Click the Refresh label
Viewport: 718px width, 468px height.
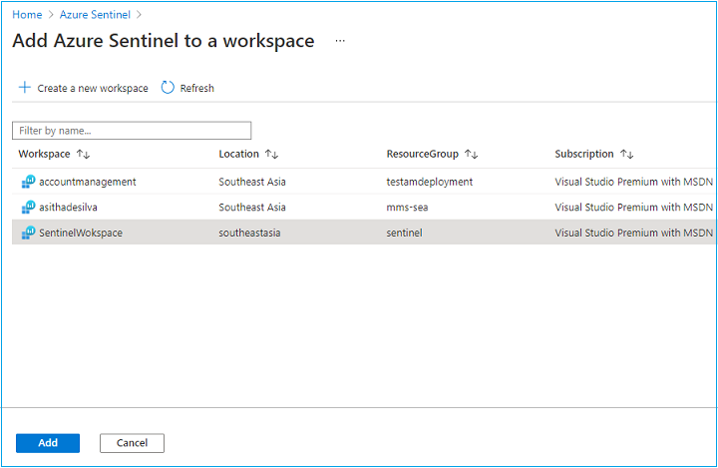[196, 88]
